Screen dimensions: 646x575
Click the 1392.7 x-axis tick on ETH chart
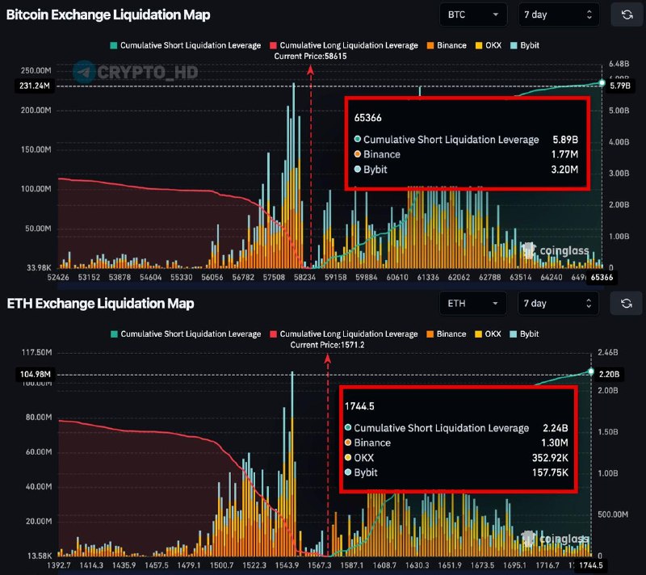tap(59, 565)
